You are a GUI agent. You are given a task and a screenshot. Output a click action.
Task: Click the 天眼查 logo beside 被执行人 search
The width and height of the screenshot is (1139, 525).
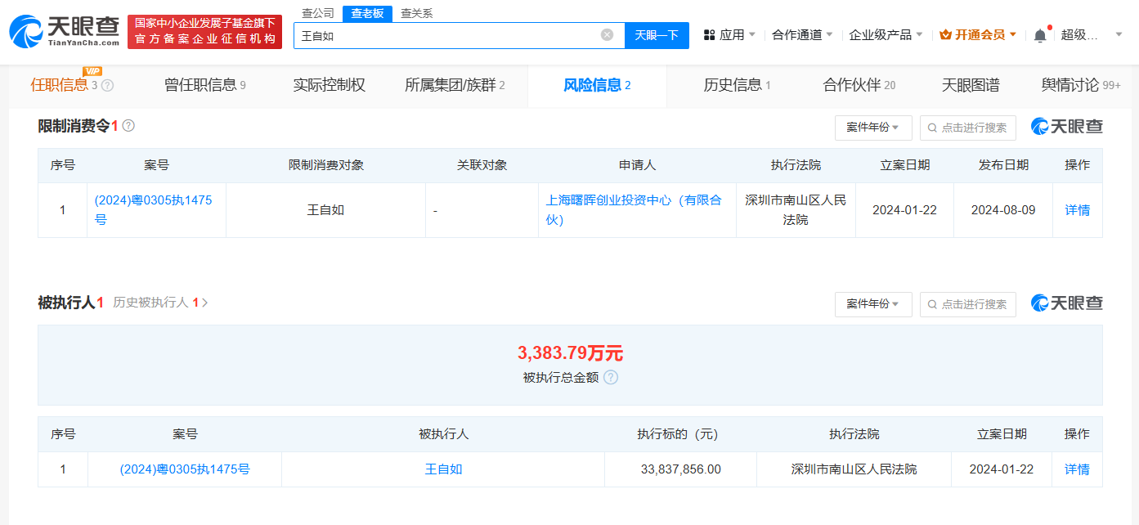click(1065, 303)
